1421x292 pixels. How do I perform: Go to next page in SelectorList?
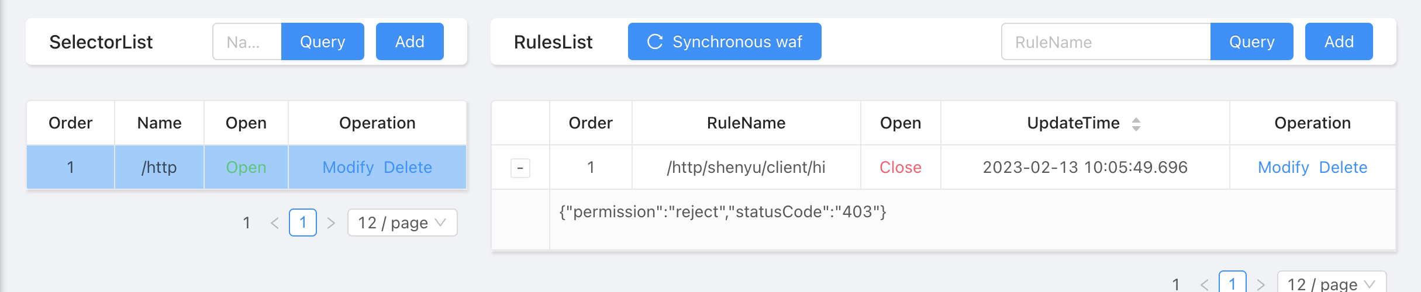coord(331,223)
